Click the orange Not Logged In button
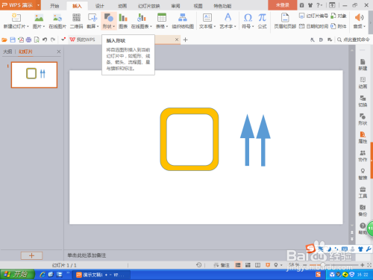373x280 pixels. point(283,5)
